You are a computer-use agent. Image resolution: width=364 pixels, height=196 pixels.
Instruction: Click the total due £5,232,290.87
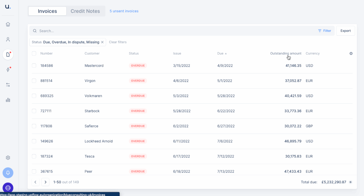coord(334,182)
